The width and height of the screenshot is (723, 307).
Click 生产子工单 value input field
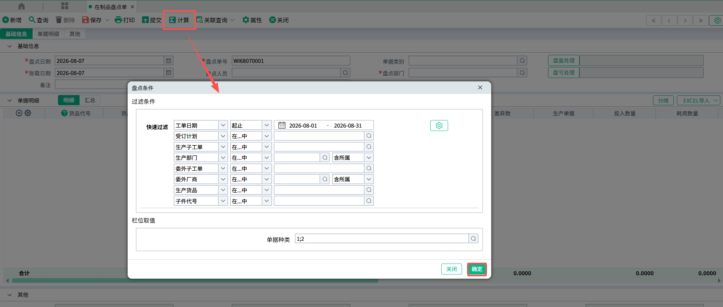[x=319, y=147]
